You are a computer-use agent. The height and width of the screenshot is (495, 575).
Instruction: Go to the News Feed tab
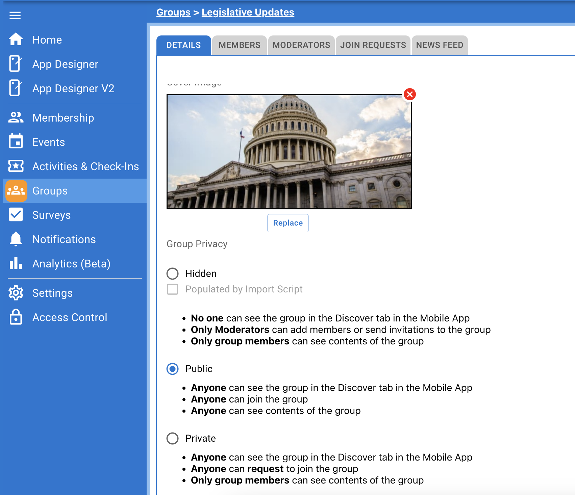click(x=440, y=45)
